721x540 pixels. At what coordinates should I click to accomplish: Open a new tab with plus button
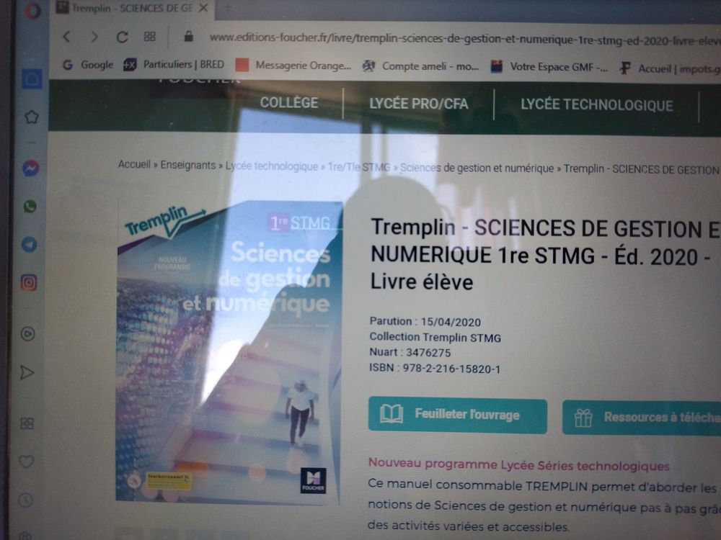pos(228,7)
